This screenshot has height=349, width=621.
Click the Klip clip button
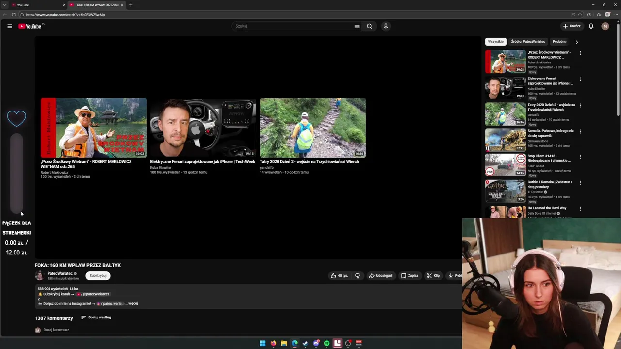click(x=433, y=276)
